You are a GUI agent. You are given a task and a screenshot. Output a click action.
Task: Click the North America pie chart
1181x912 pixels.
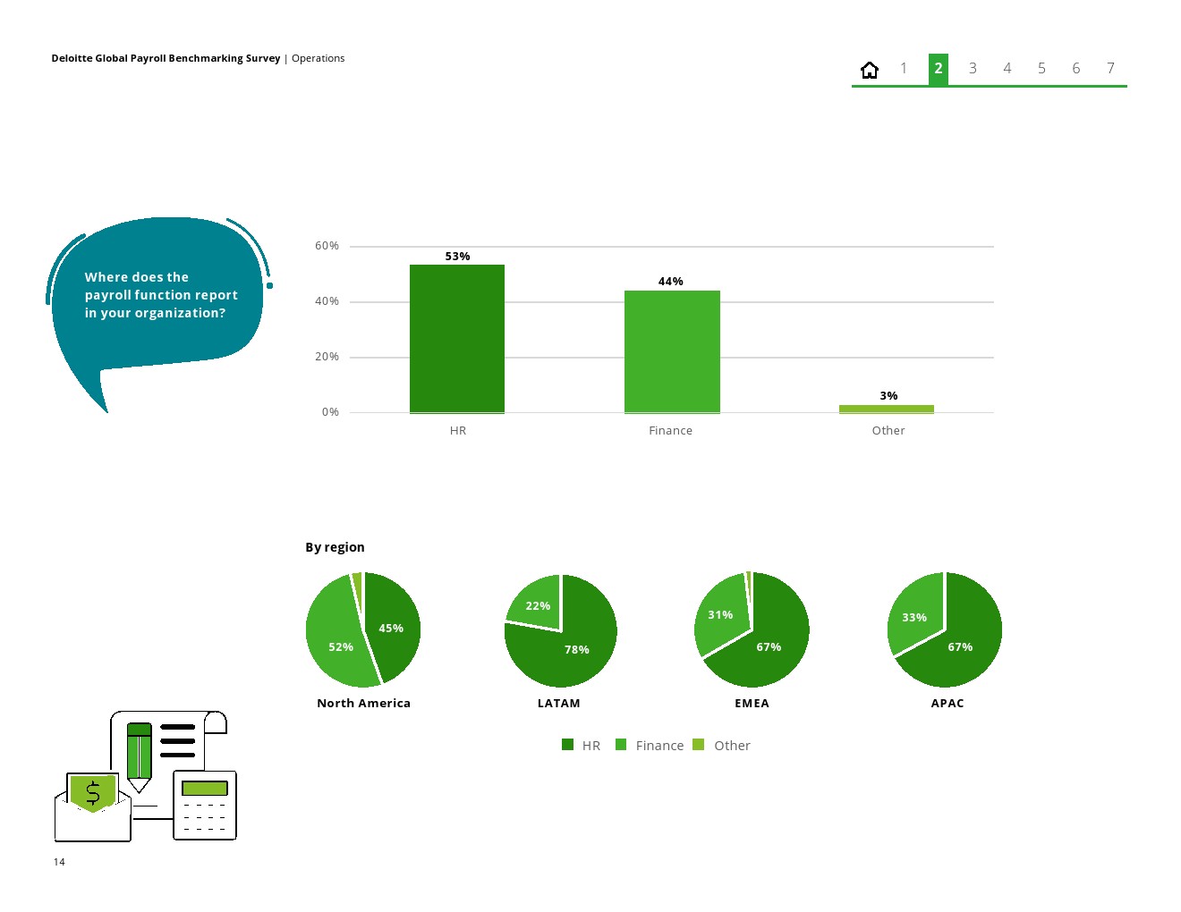coord(363,629)
